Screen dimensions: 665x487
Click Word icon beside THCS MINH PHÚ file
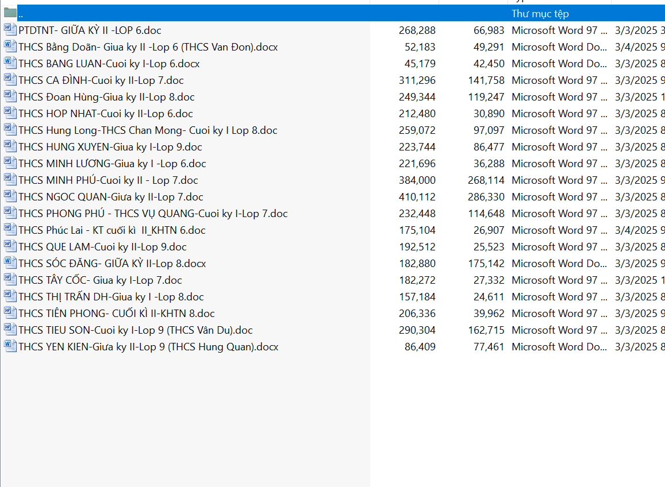coord(10,180)
